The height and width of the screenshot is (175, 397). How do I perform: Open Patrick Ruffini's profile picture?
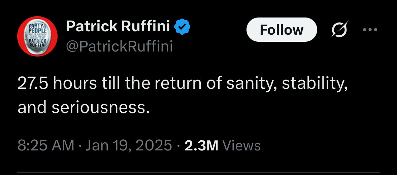tap(37, 36)
